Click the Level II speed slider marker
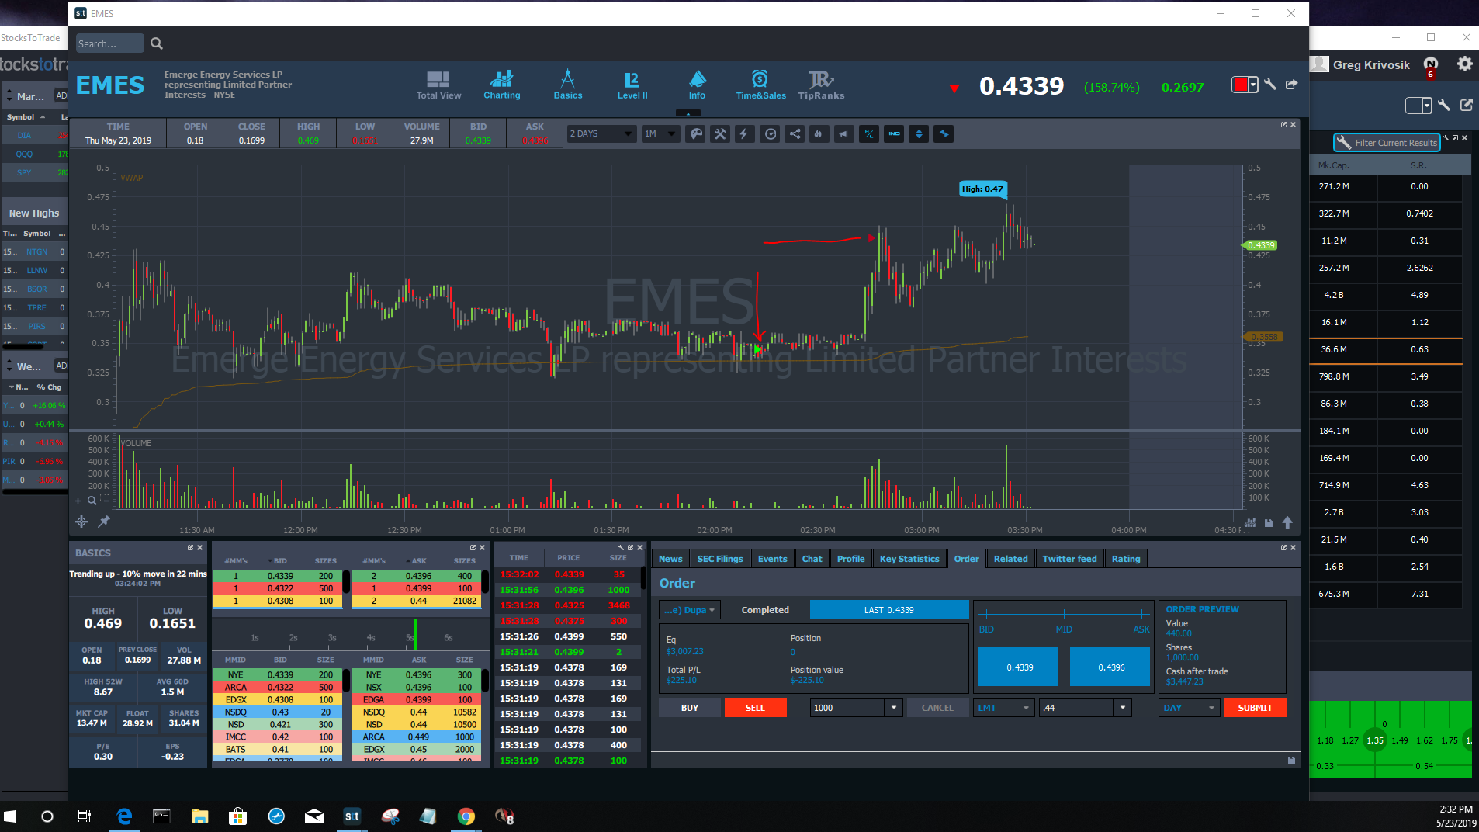 (415, 634)
